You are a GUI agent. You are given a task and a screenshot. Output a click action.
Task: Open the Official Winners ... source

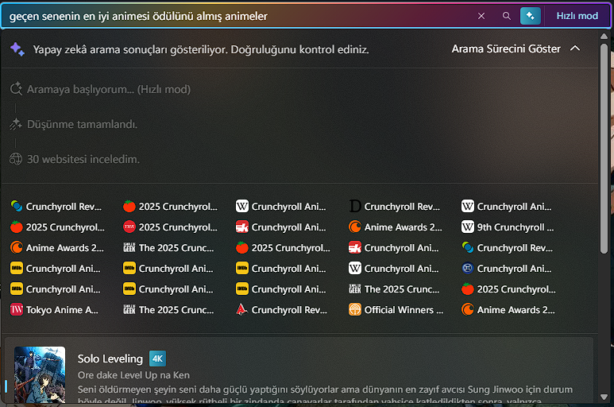[x=396, y=310]
